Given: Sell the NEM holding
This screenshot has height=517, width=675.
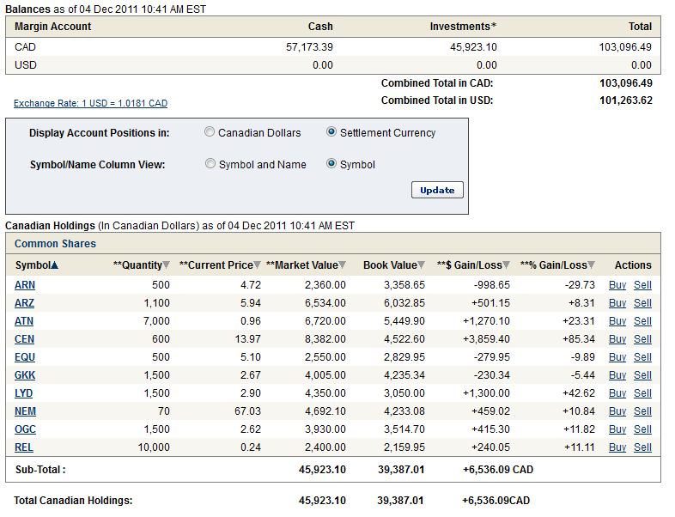Looking at the screenshot, I should click(642, 411).
